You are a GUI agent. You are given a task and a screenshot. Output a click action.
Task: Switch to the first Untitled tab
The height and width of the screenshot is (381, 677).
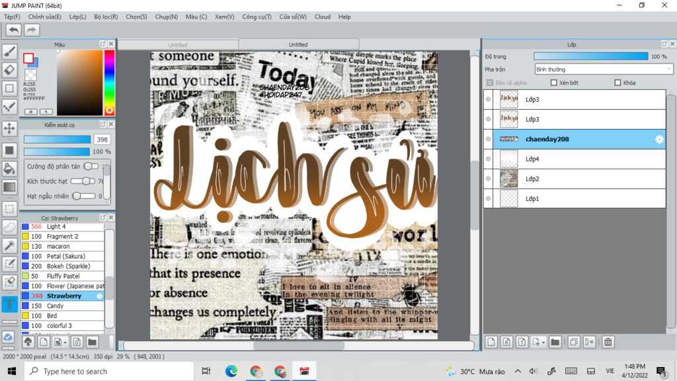click(178, 45)
